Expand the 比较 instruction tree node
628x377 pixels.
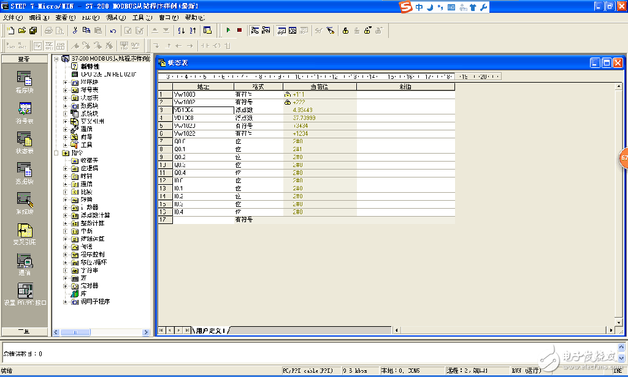pos(66,192)
